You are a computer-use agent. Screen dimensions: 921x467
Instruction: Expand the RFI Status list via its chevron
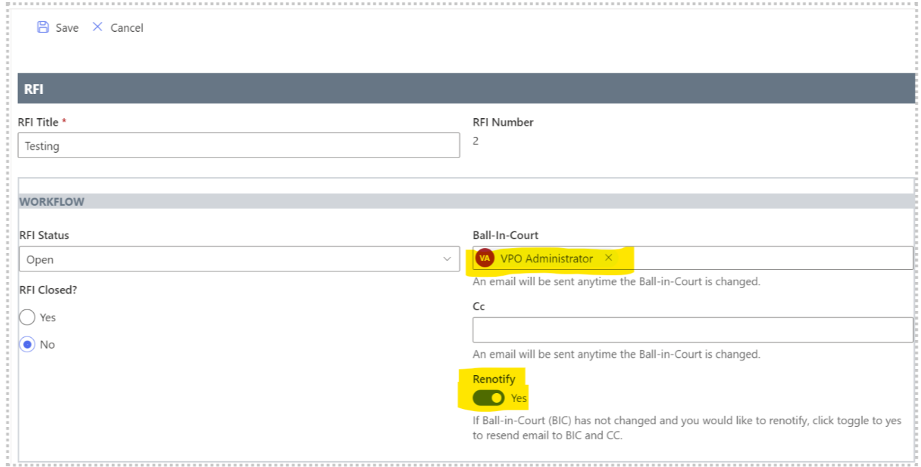click(x=449, y=259)
